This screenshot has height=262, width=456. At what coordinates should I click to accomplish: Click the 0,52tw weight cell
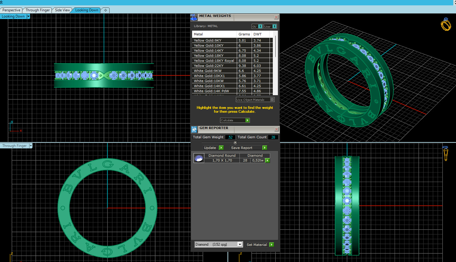pyautogui.click(x=258, y=160)
